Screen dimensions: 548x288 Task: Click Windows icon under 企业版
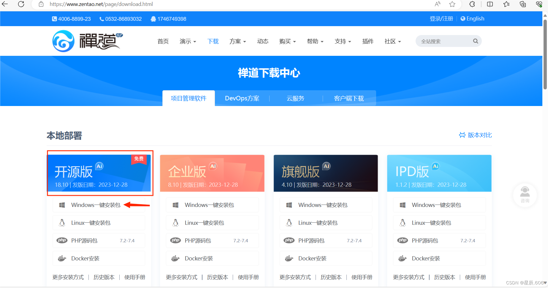(175, 205)
